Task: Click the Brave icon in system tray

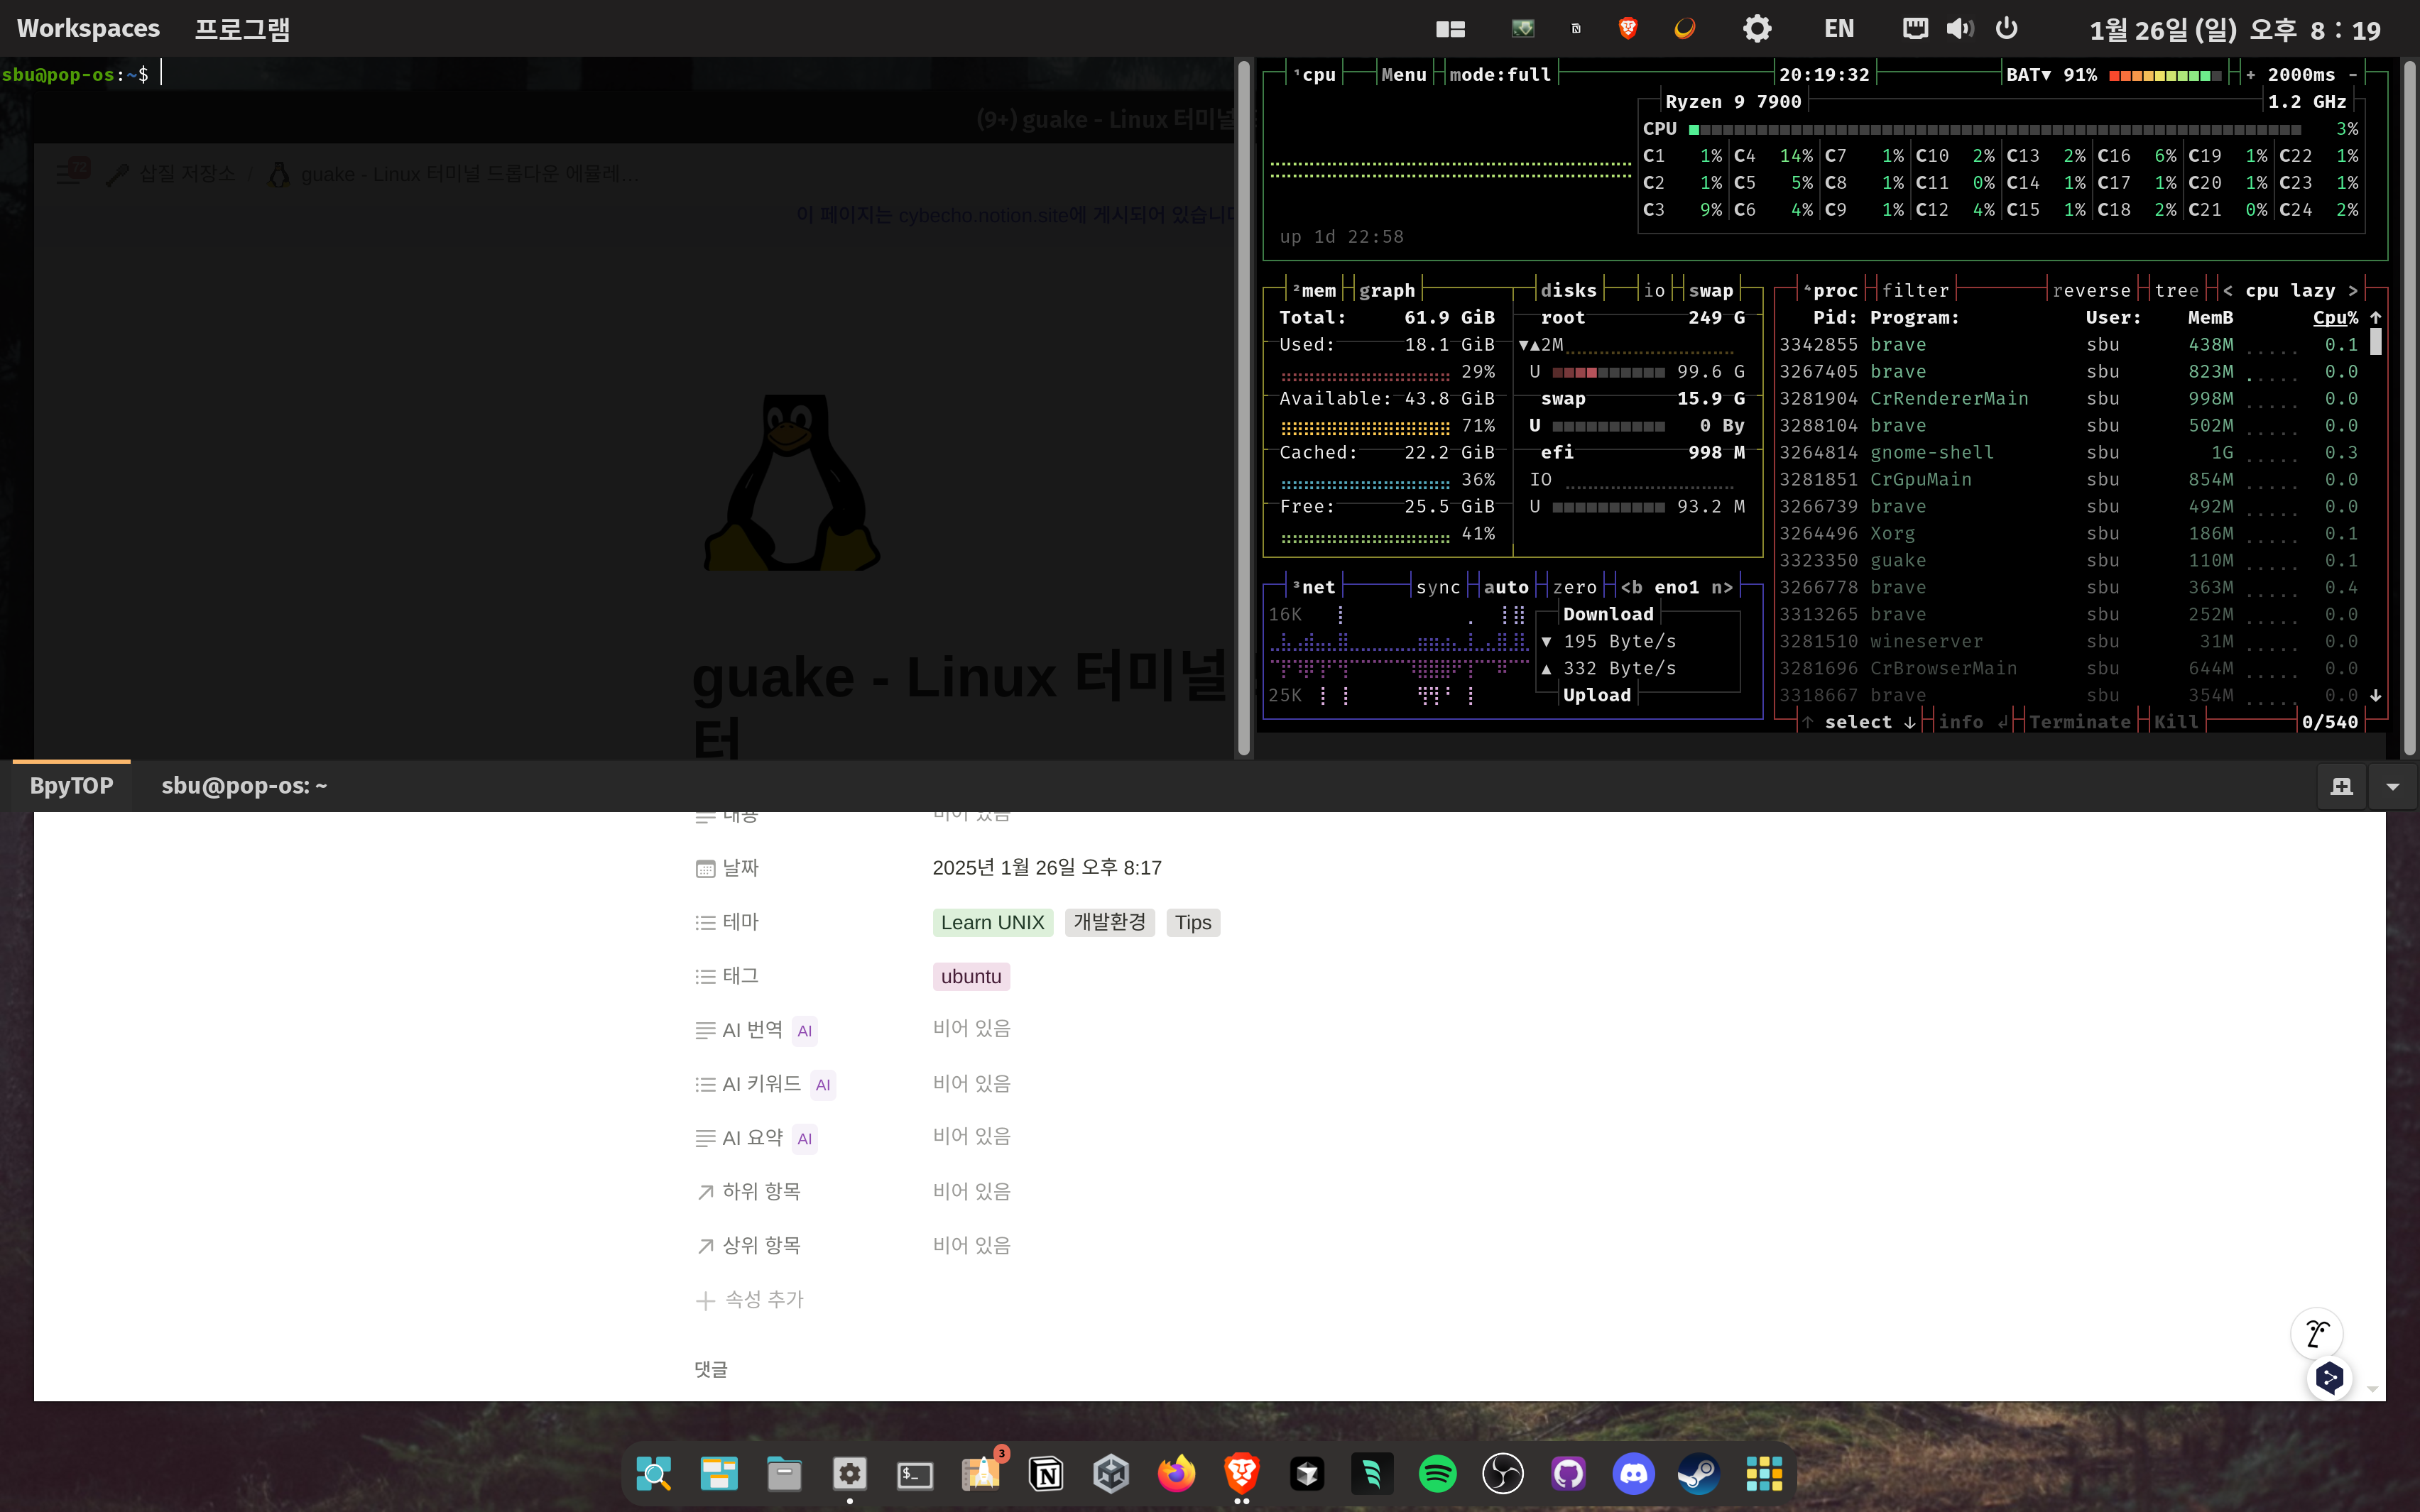Action: (1628, 28)
